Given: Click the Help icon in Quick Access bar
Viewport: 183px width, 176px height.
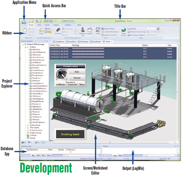Looking at the screenshot, I should (x=51, y=21).
